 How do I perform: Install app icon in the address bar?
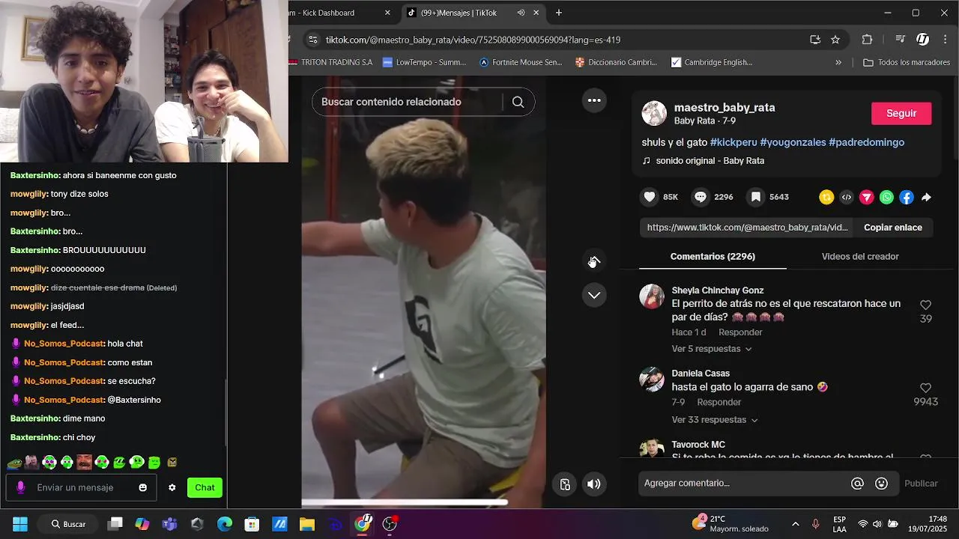[x=815, y=40]
